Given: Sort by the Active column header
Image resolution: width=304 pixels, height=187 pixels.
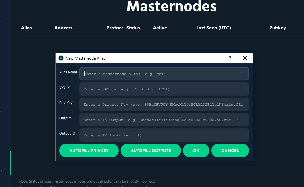Looking at the screenshot, I should point(160,28).
